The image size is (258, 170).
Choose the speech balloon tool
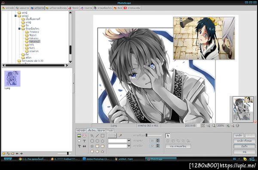coord(79,141)
